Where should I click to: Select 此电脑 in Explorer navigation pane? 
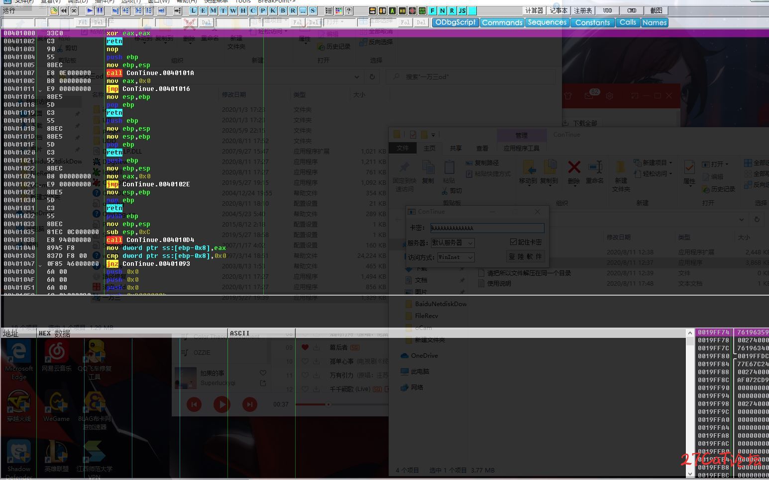click(x=415, y=371)
